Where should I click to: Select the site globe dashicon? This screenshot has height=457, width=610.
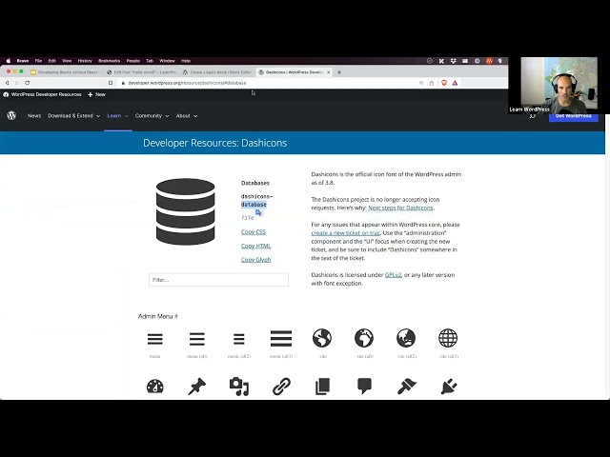(322, 338)
